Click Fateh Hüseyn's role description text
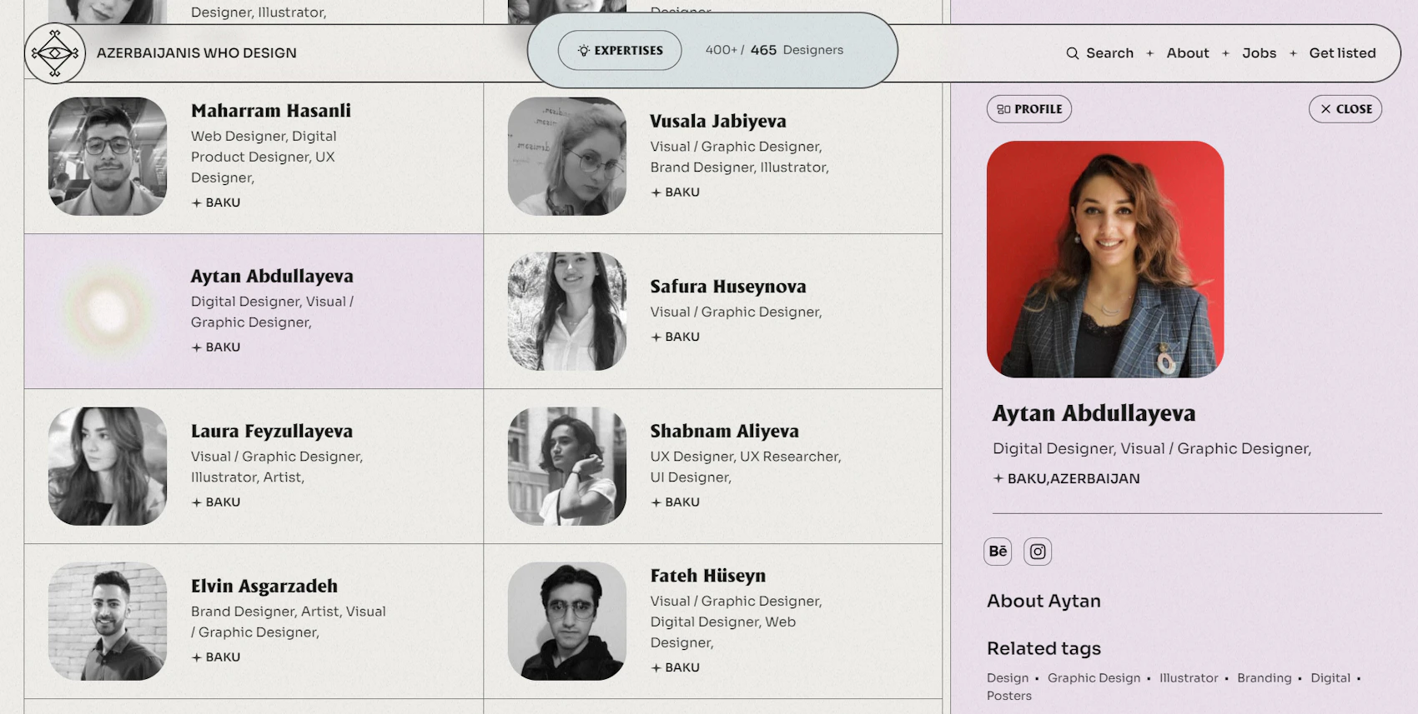Viewport: 1418px width, 714px height. 737,622
